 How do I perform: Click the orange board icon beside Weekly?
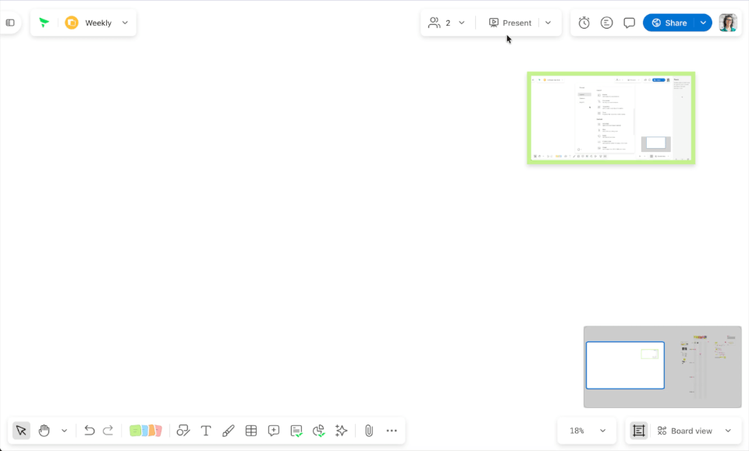pos(72,23)
